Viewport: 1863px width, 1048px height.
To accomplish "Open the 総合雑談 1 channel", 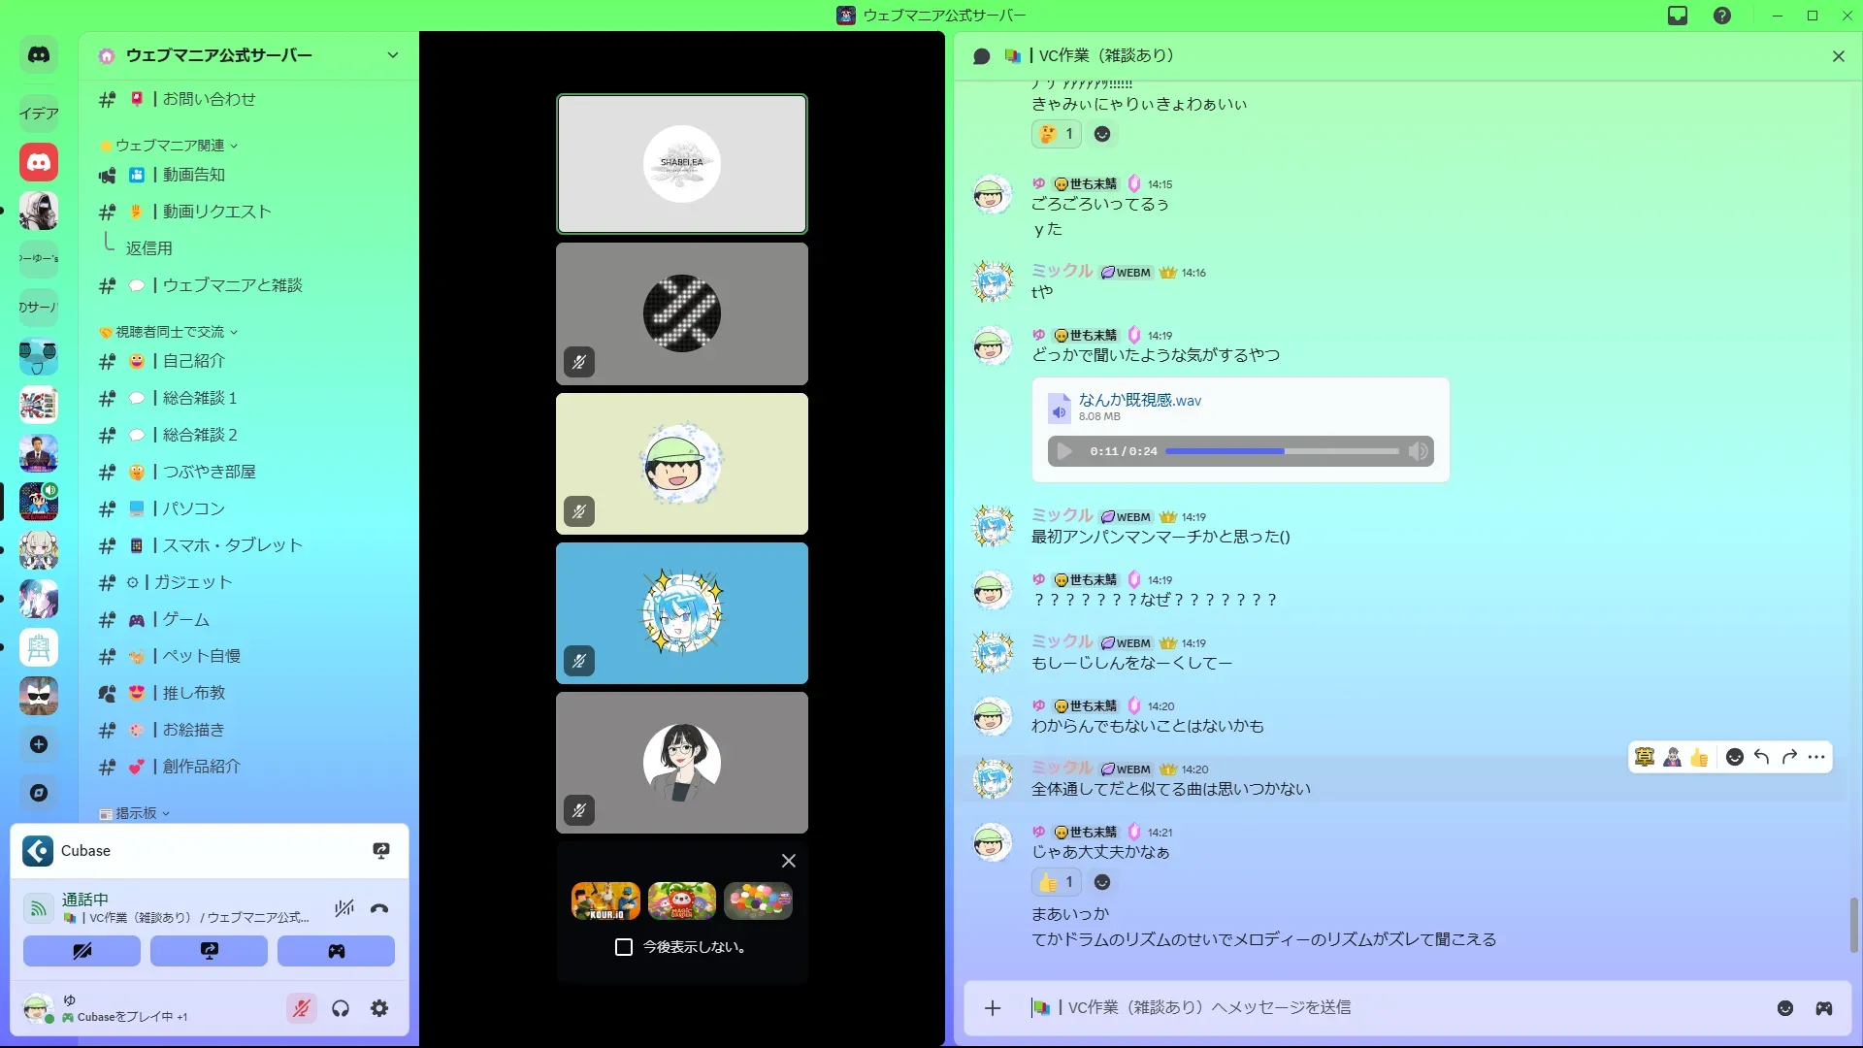I will point(199,398).
